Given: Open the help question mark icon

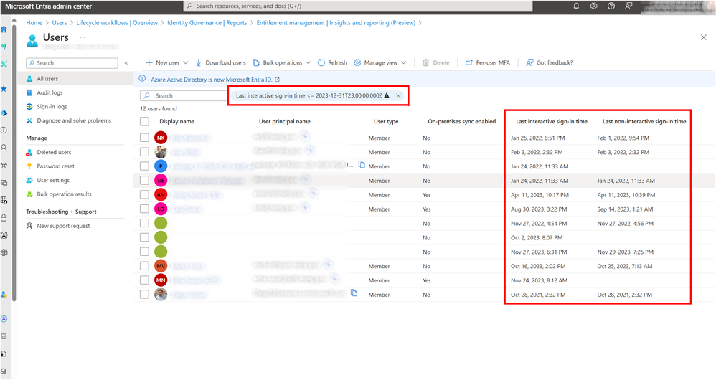Looking at the screenshot, I should coord(611,6).
